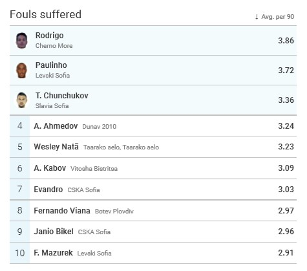Viewport: 307px width, 271px height.
Task: Select T. Chunchukov player name
Action: point(62,96)
